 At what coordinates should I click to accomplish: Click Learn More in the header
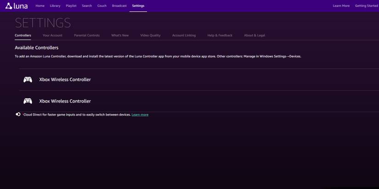point(341,6)
